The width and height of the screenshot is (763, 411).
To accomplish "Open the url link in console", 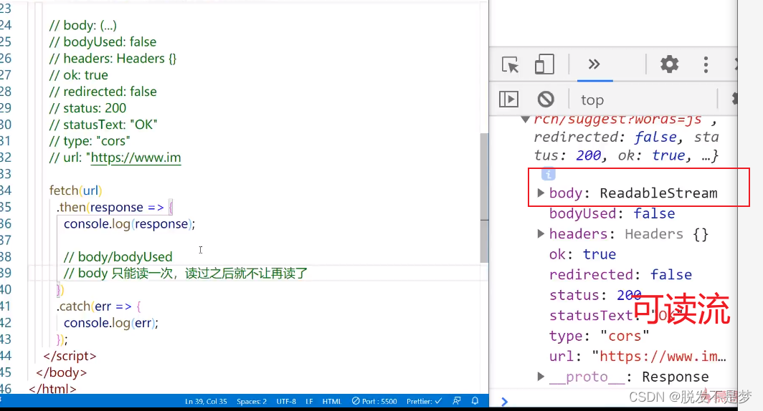I will click(663, 357).
